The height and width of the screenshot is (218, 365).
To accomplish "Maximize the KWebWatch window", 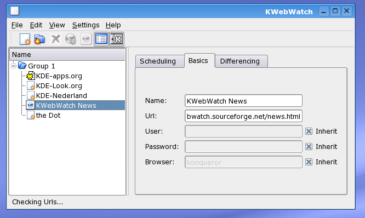I will point(335,11).
